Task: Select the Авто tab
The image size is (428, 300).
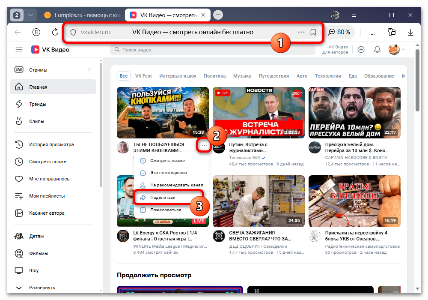Action: (302, 76)
